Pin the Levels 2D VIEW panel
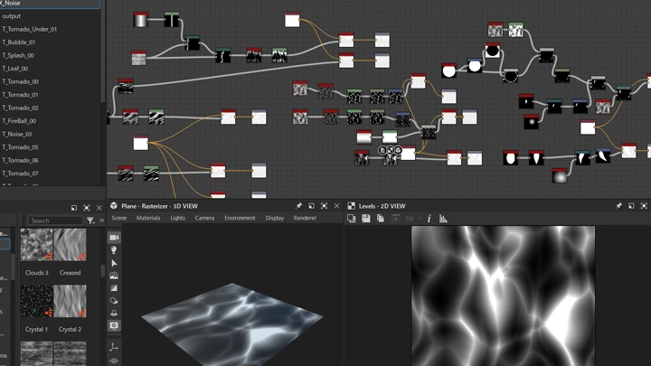651x366 pixels. [618, 206]
